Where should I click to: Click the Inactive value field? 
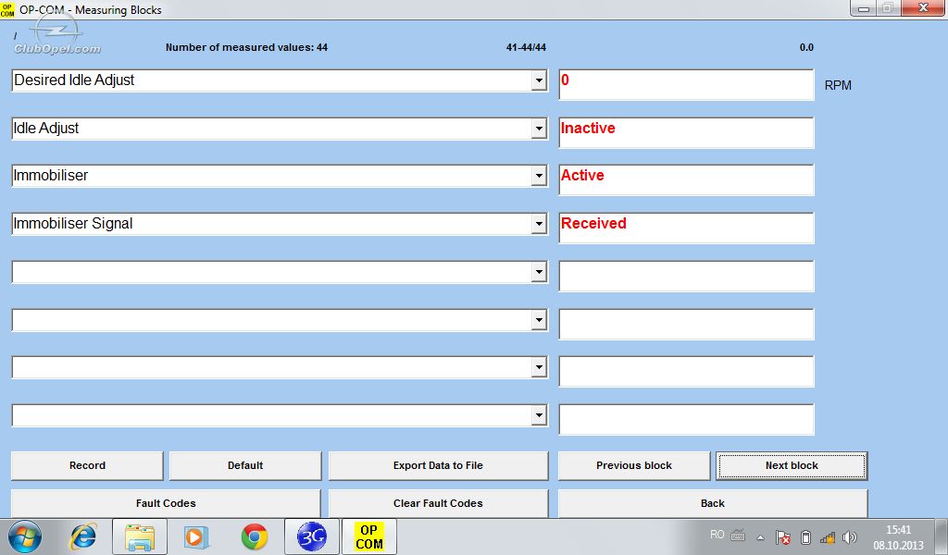tap(686, 132)
